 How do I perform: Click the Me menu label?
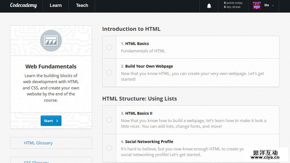click(x=266, y=5)
